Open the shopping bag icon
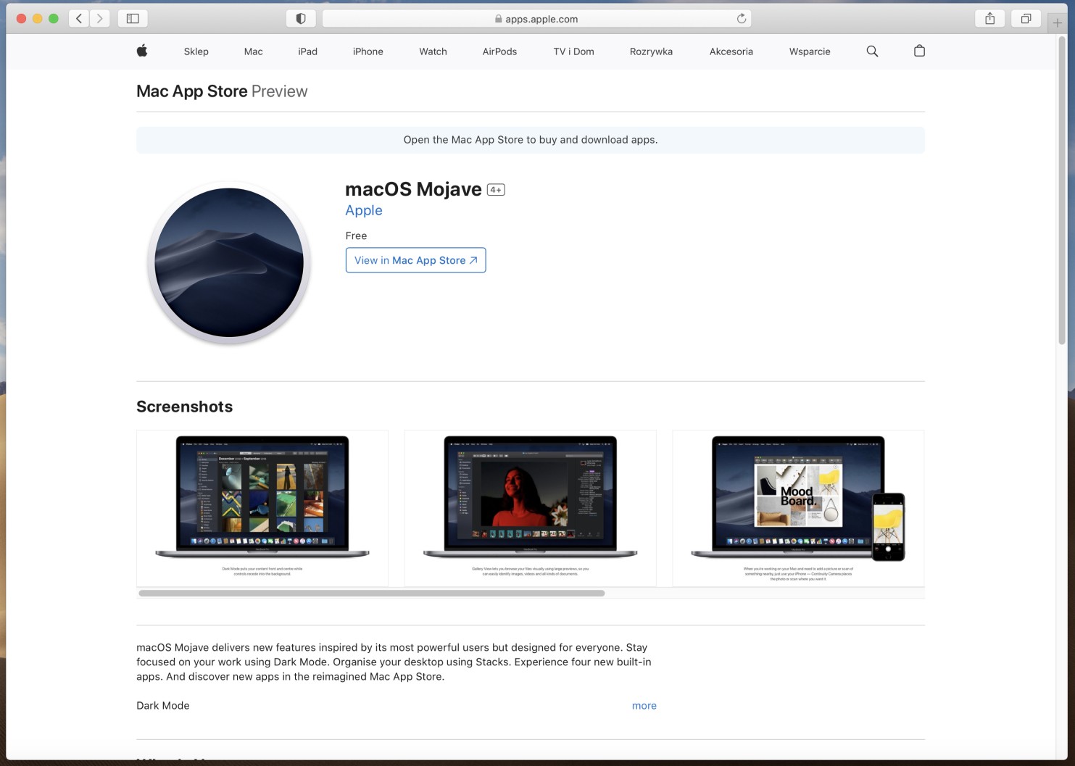This screenshot has height=766, width=1075. coord(919,51)
